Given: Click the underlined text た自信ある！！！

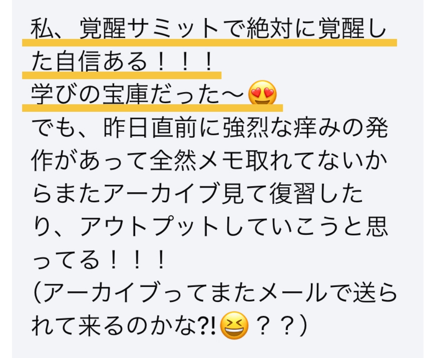Looking at the screenshot, I should point(122,62).
